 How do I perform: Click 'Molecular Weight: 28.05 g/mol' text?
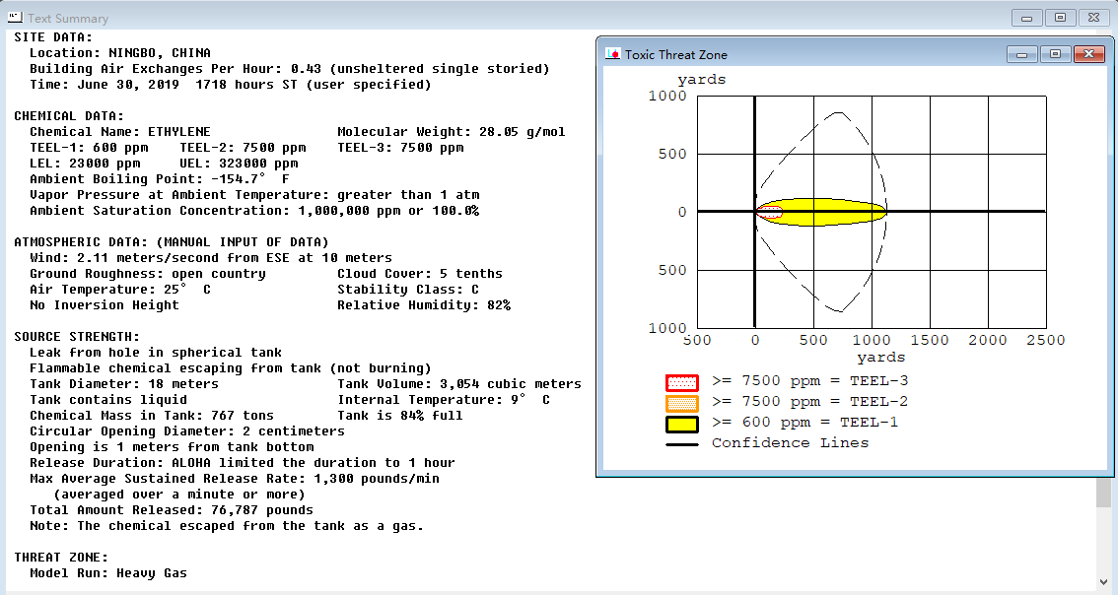pos(452,131)
